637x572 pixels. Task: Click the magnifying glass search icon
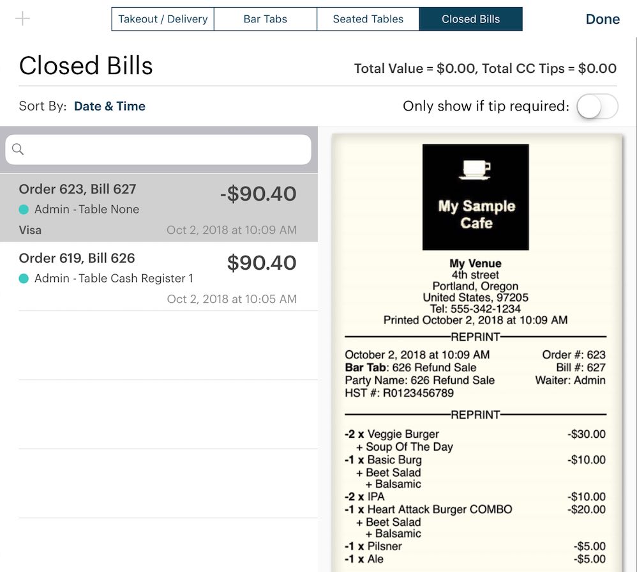pyautogui.click(x=17, y=149)
